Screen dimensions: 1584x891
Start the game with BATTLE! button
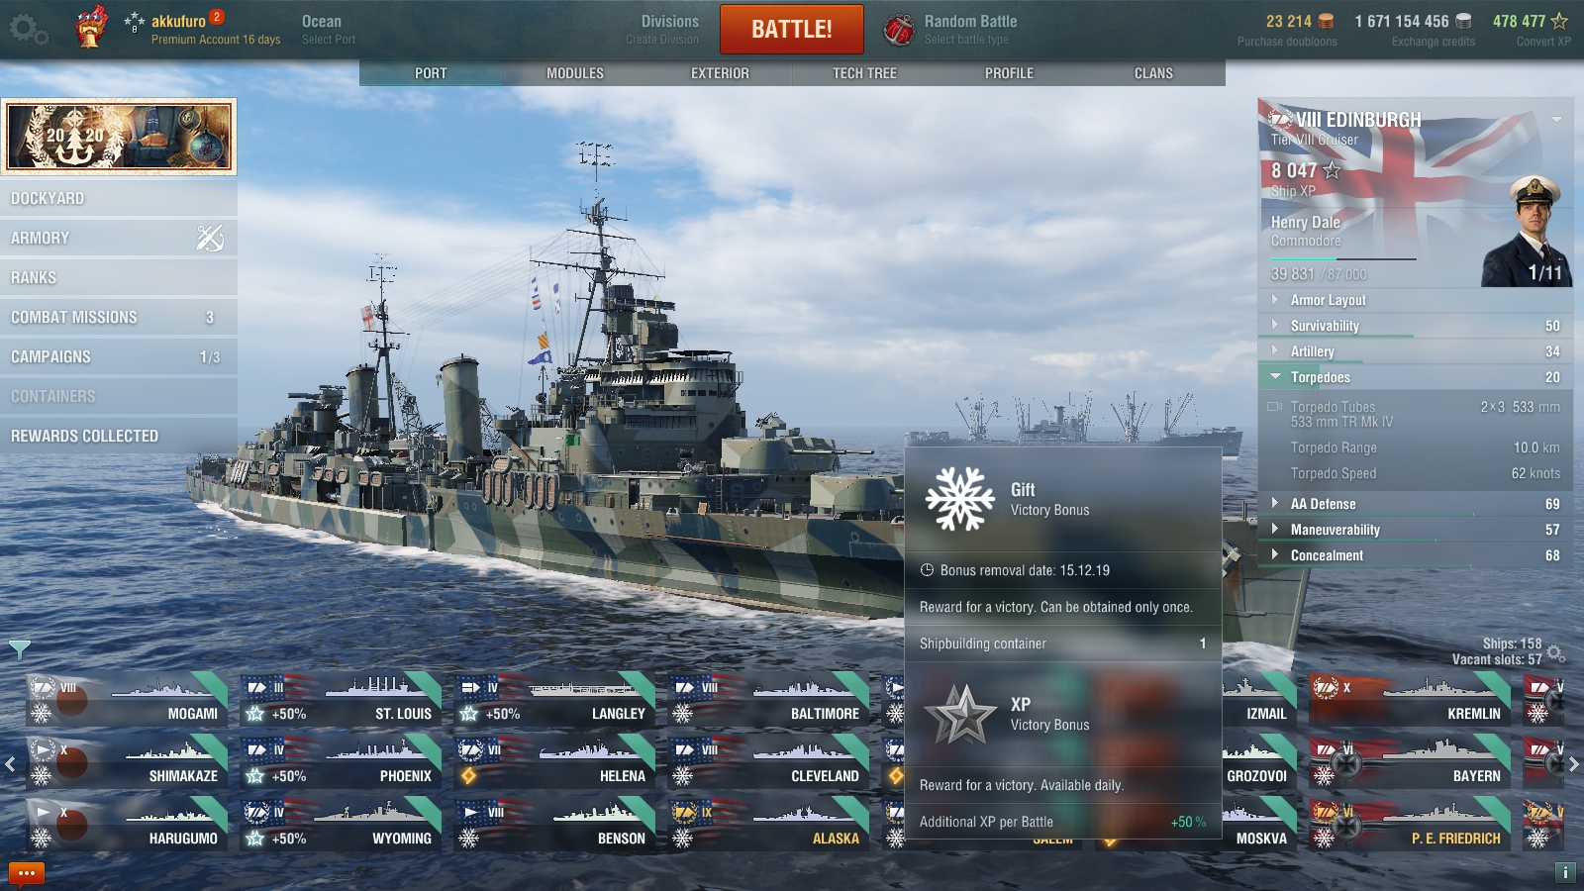click(x=792, y=29)
